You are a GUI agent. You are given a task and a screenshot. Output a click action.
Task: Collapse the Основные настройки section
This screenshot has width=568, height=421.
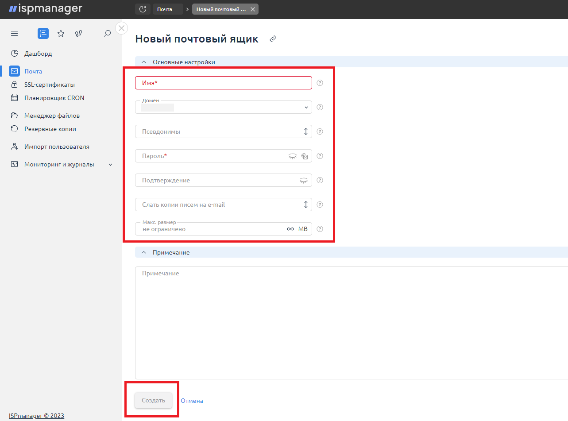[x=143, y=62]
